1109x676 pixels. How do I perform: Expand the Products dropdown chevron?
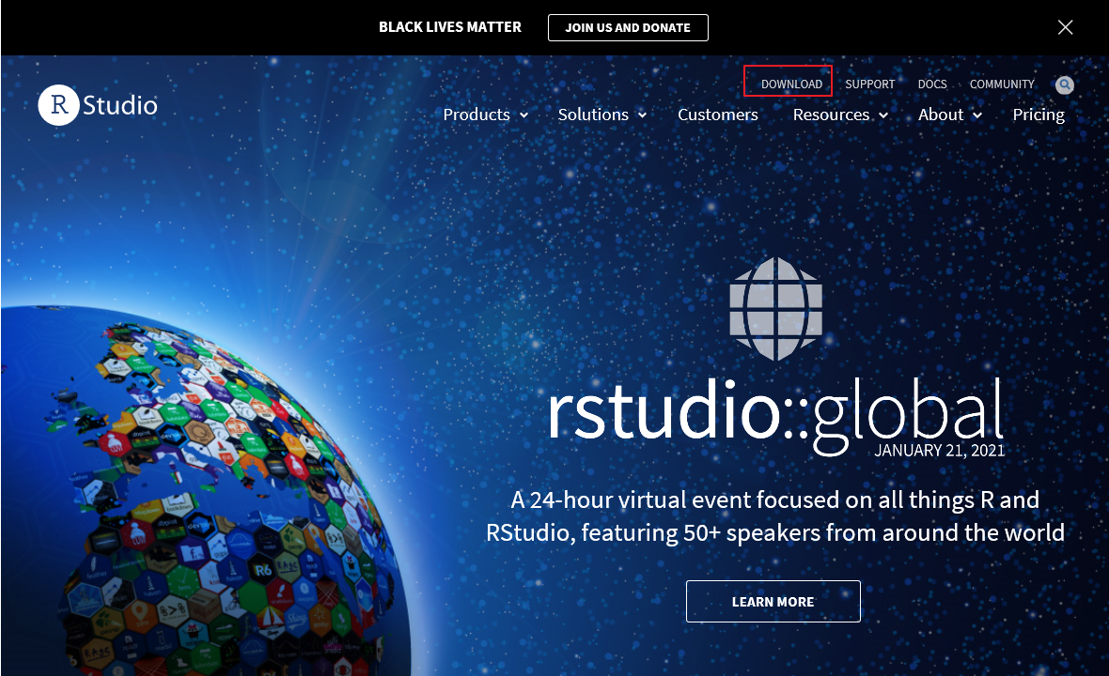coord(524,115)
